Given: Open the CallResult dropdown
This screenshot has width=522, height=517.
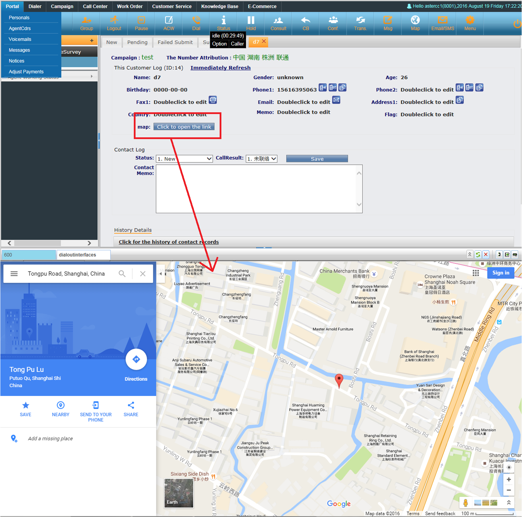Looking at the screenshot, I should [x=261, y=159].
